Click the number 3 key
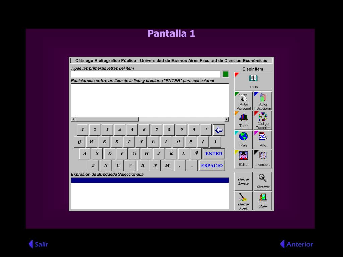Image resolution: width=343 pixels, height=257 pixels. 107,130
